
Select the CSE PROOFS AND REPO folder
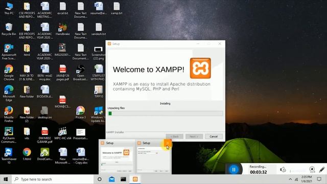pos(27,10)
